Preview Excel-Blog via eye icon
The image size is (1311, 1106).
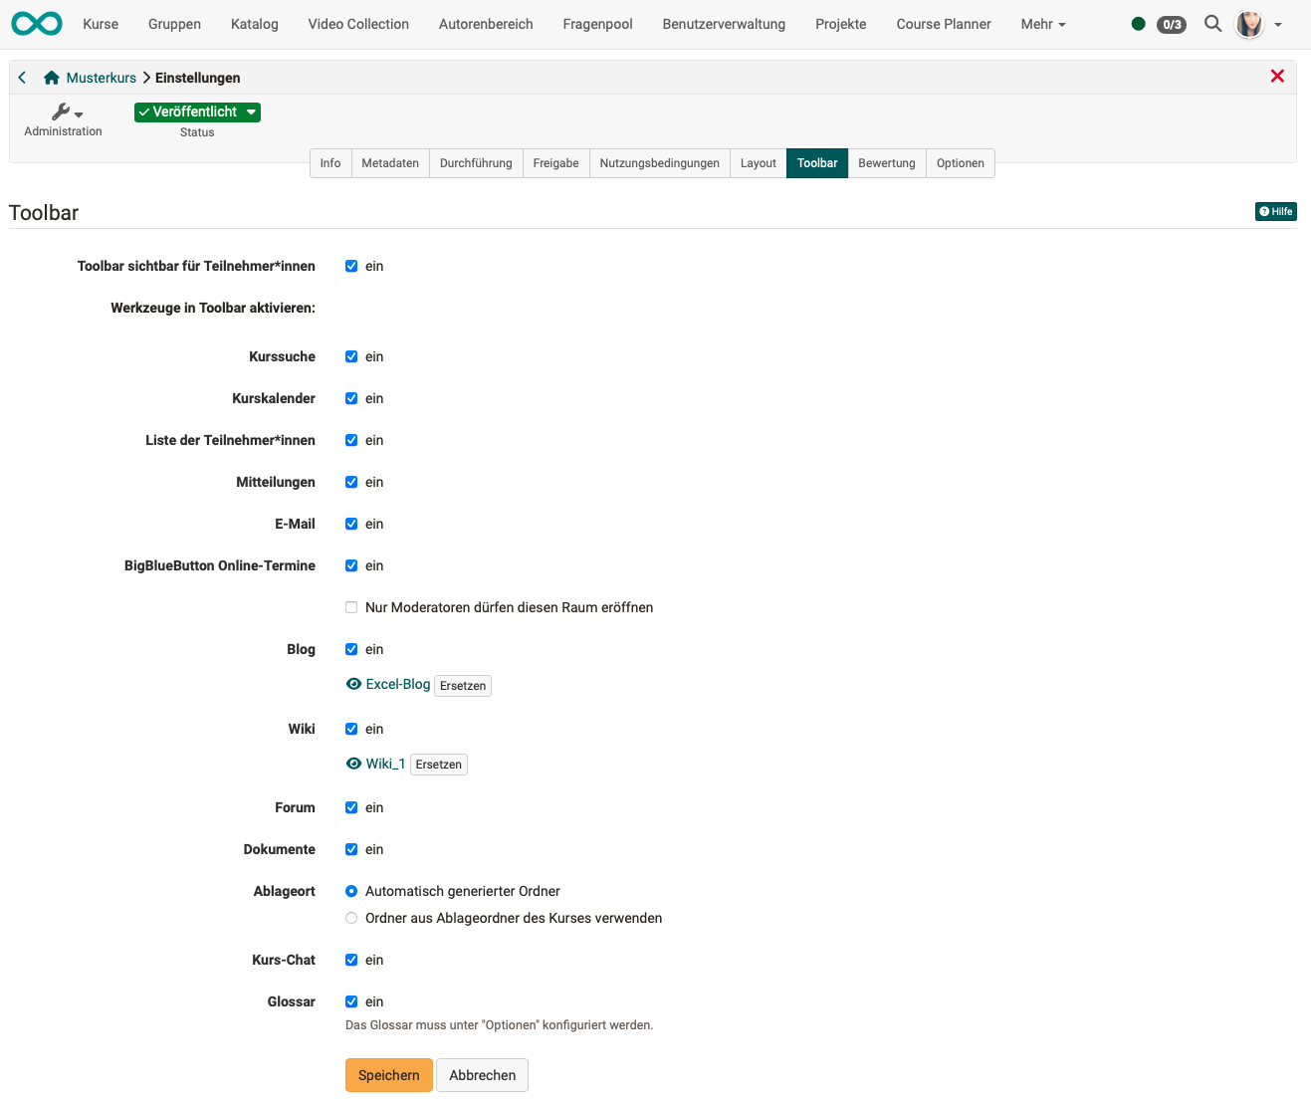353,685
